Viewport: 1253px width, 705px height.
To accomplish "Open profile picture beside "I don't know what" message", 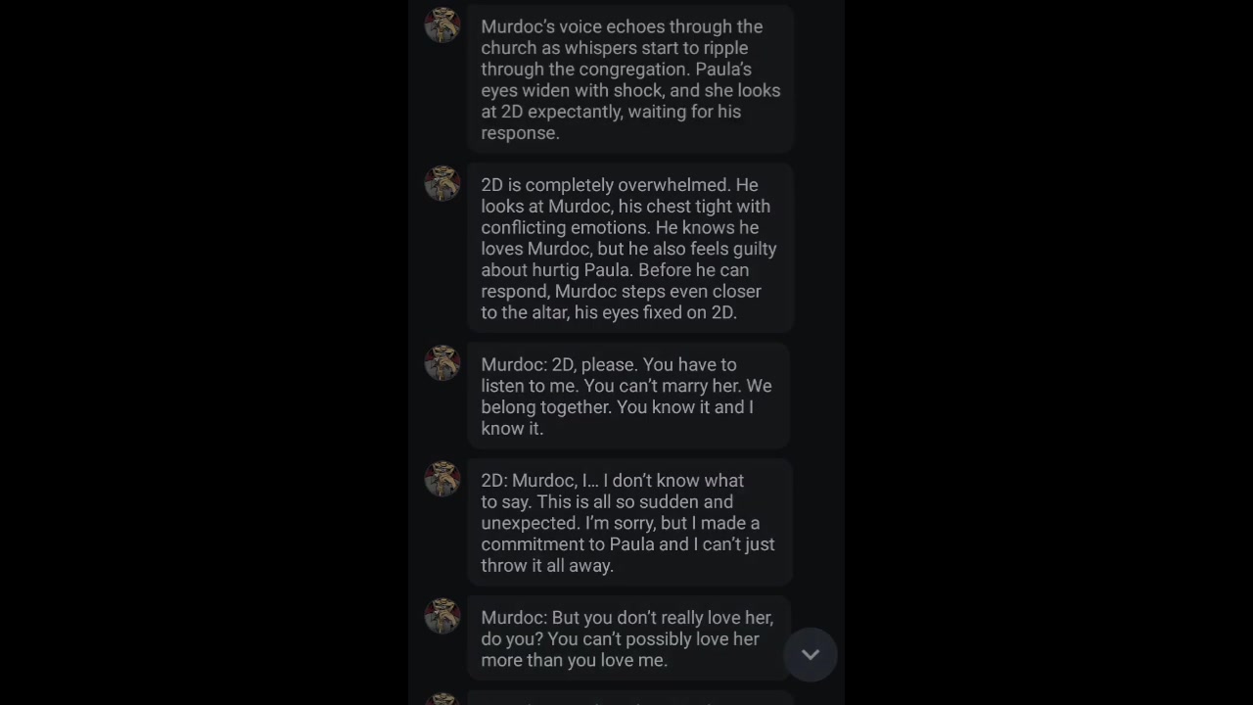I will pyautogui.click(x=442, y=480).
